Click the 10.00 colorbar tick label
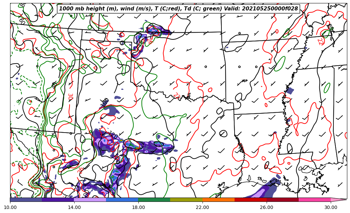Image resolution: width=350 pixels, height=213 pixels. tap(10, 207)
